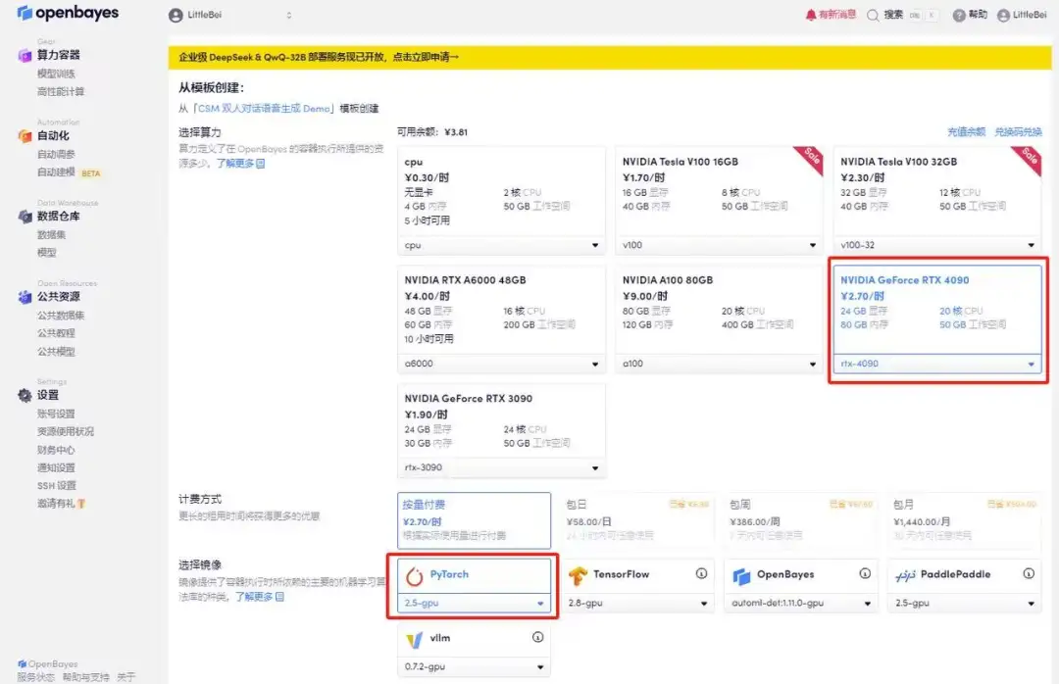Image resolution: width=1059 pixels, height=684 pixels.
Task: Click the 邀请有礼 gift icon
Action: (x=81, y=503)
